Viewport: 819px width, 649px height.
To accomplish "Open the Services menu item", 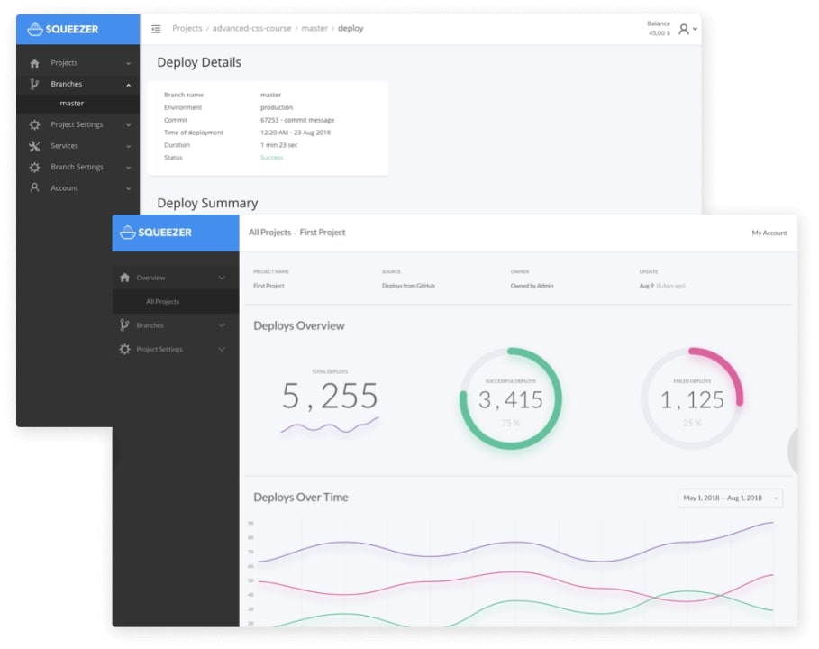I will (77, 146).
